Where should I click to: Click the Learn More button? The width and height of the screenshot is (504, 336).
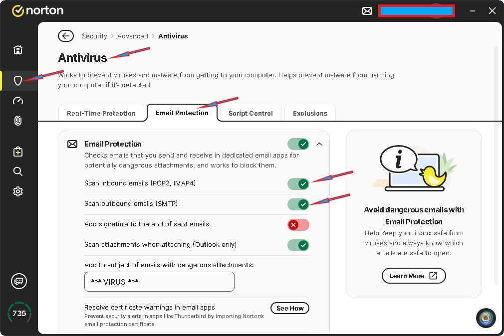[414, 276]
